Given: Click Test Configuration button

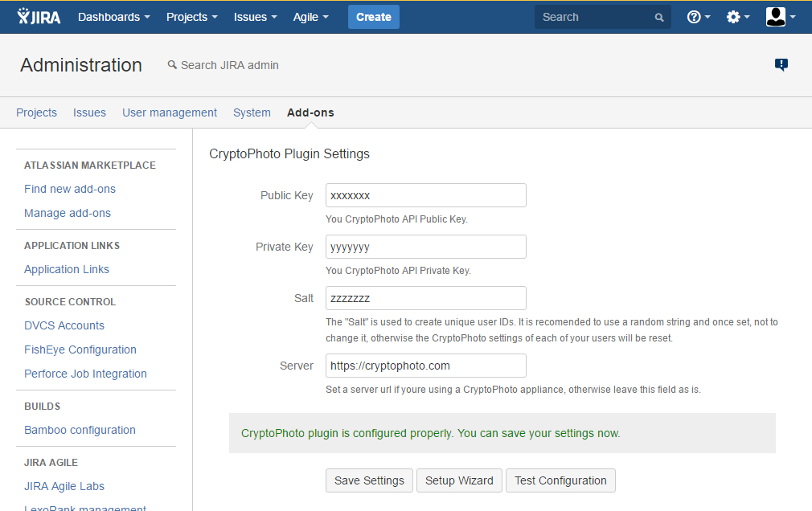Looking at the screenshot, I should pyautogui.click(x=560, y=480).
